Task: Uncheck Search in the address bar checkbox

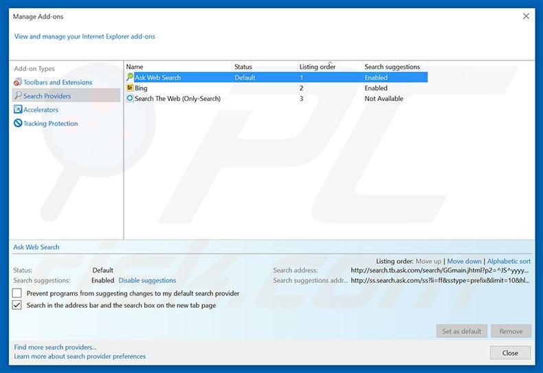Action: [x=17, y=305]
